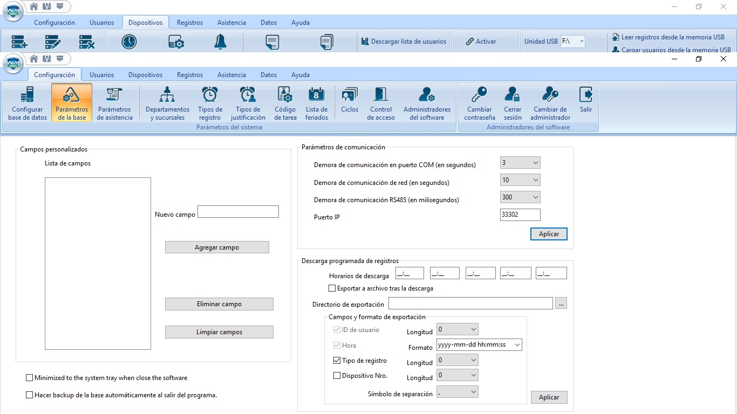The width and height of the screenshot is (737, 414).
Task: Toggle the Hora checkbox
Action: [337, 346]
